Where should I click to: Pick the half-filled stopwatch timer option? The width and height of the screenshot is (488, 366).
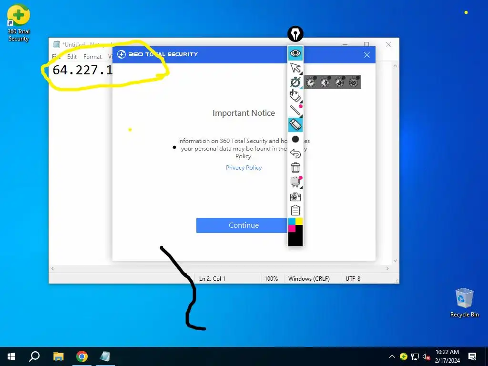click(325, 82)
